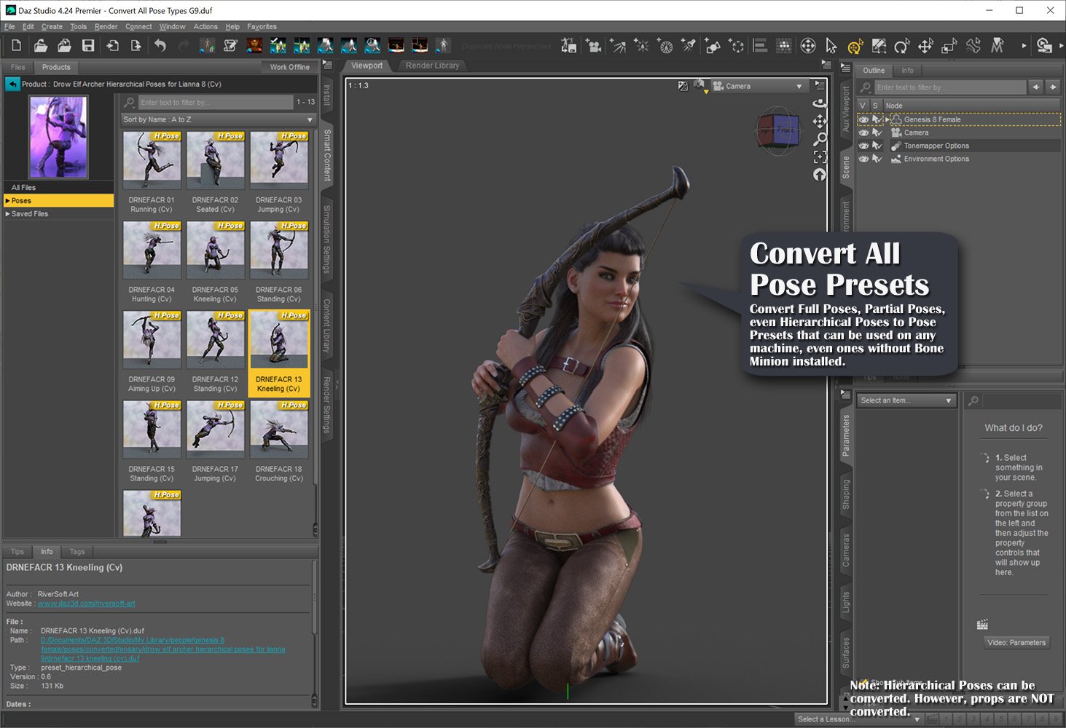Click the Undo icon in the toolbar
This screenshot has width=1066, height=728.
(160, 44)
